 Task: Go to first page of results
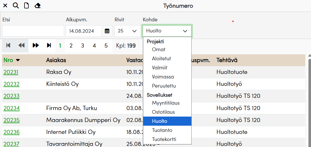8,45
